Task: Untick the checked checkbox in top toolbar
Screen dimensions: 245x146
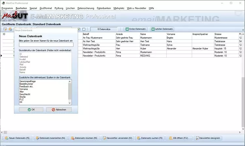Action: coord(79,29)
